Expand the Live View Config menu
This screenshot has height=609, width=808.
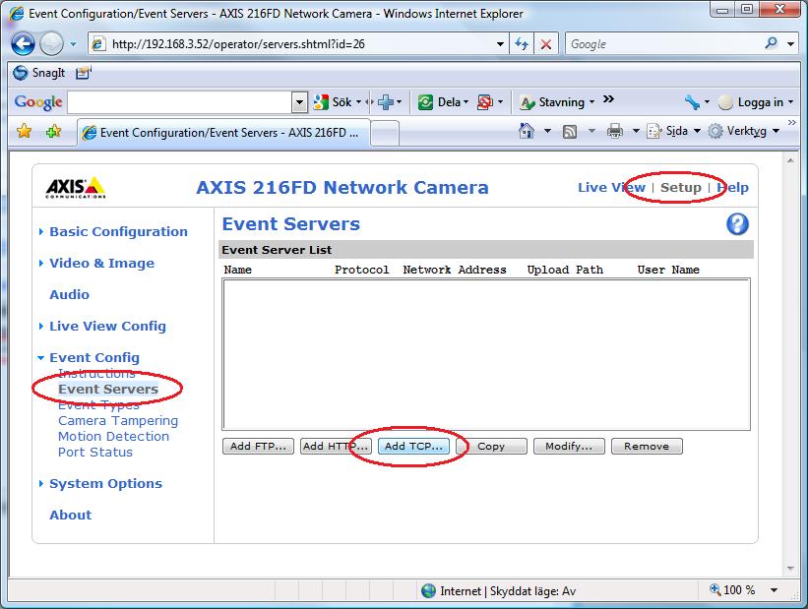click(x=107, y=326)
